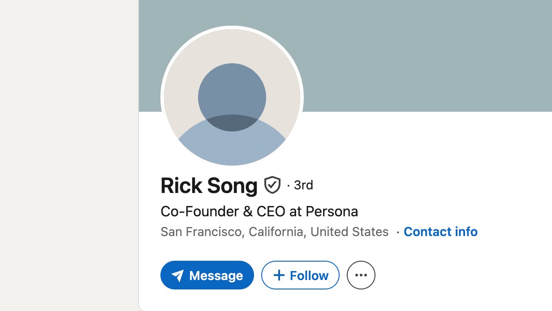The height and width of the screenshot is (311, 552).
Task: Follow Rick Song
Action: coord(300,275)
